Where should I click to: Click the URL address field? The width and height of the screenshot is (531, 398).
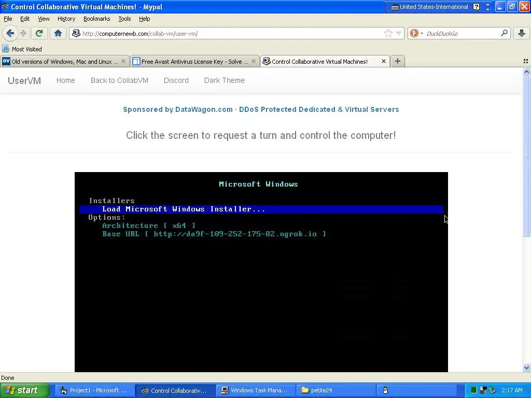(232, 34)
